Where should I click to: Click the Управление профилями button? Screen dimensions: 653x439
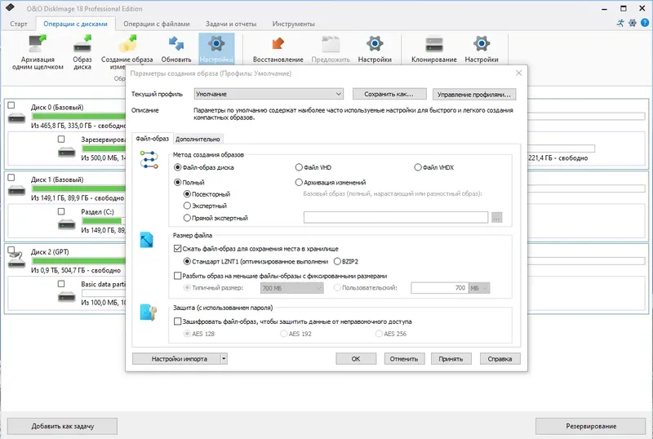474,94
